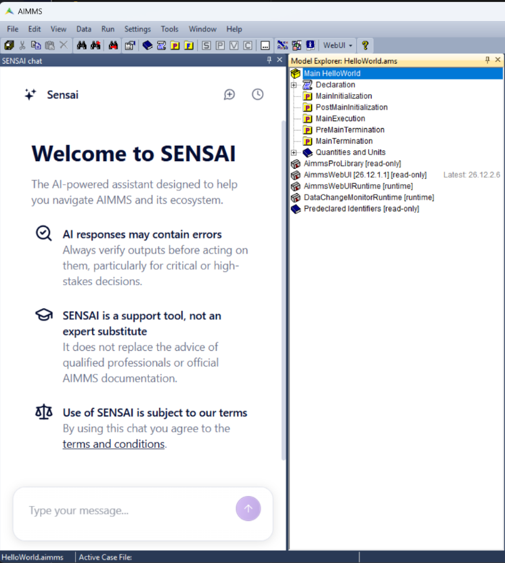Click the C Constraint toolbar icon

click(248, 45)
